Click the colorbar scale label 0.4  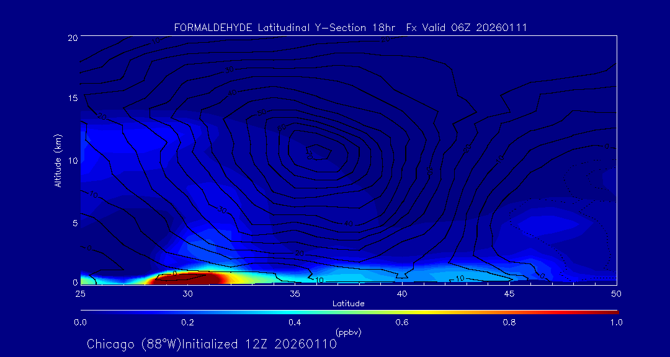click(x=295, y=323)
